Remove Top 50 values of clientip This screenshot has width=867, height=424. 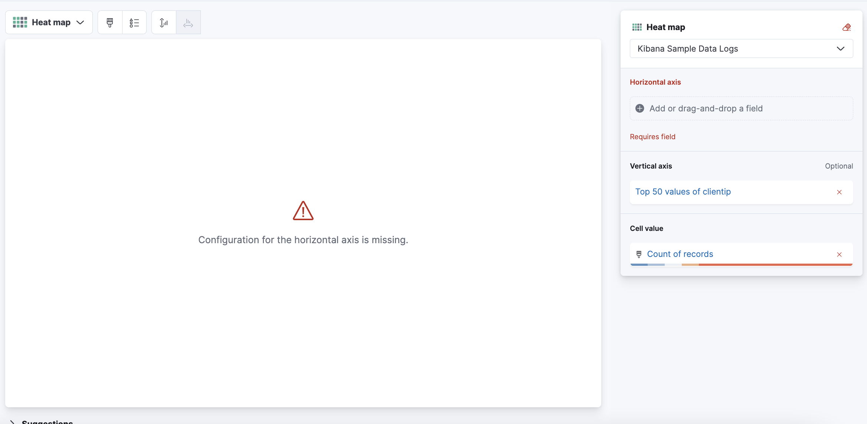click(840, 192)
